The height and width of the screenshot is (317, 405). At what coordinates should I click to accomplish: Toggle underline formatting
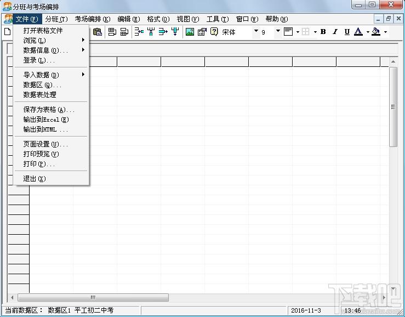pos(347,32)
